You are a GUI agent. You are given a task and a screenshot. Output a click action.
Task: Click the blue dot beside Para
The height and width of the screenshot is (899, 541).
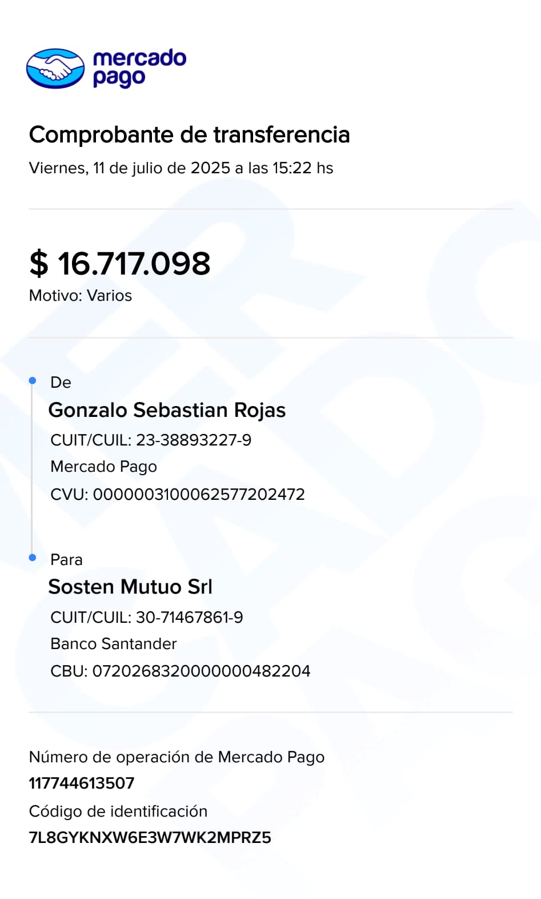[33, 558]
